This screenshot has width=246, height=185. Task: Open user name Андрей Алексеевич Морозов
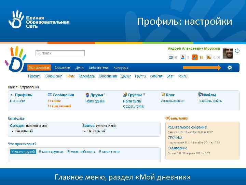tap(194, 48)
